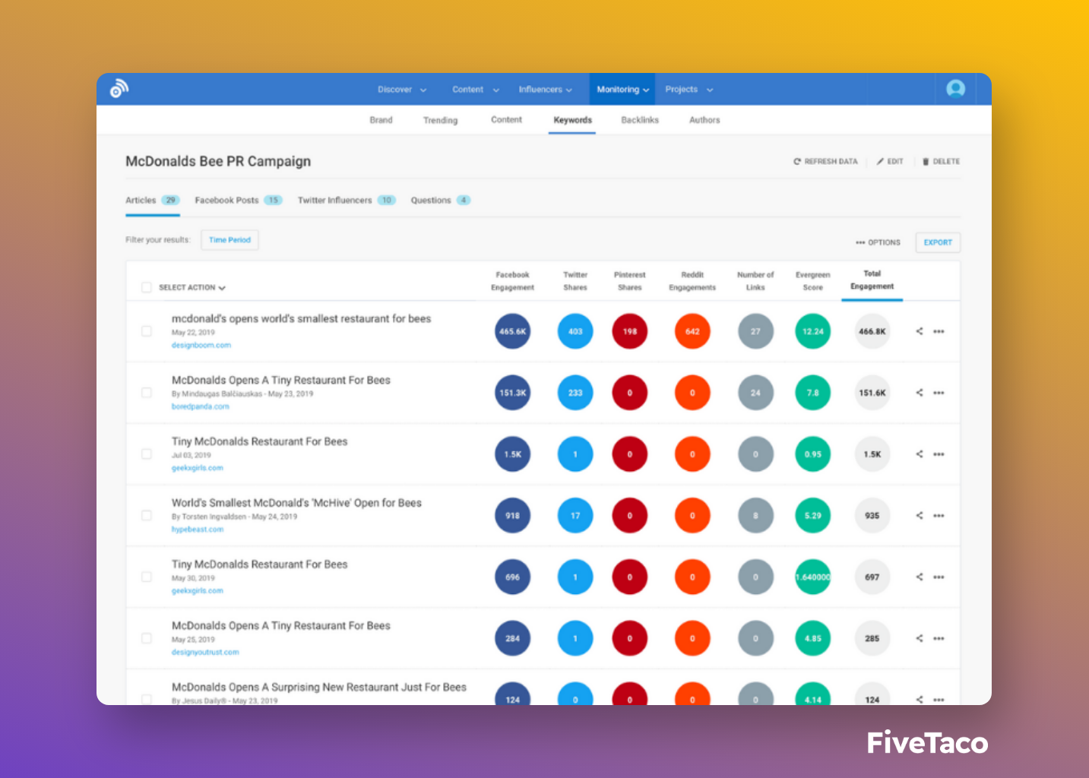Image resolution: width=1089 pixels, height=778 pixels.
Task: Click the Delete trash button
Action: click(941, 161)
